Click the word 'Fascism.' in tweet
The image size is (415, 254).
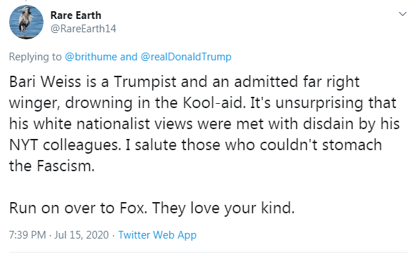click(x=65, y=166)
